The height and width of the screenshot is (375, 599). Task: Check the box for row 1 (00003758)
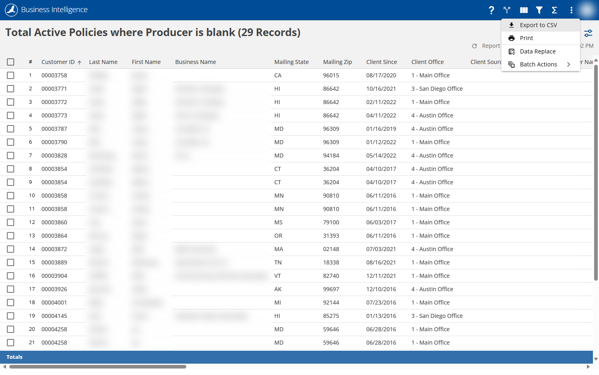tap(11, 75)
